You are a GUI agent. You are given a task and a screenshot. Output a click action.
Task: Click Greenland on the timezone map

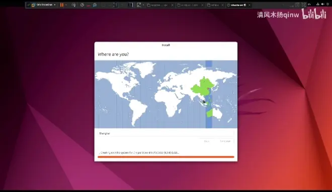145,69
